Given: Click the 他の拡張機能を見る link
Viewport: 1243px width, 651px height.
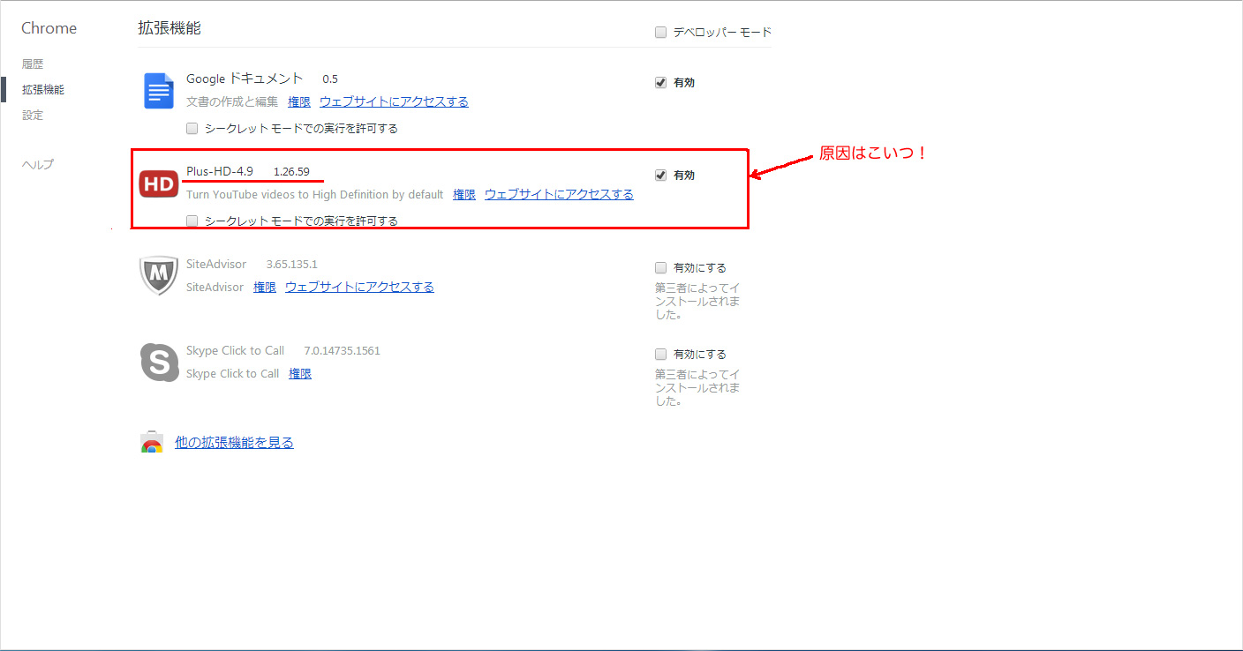Looking at the screenshot, I should (234, 443).
